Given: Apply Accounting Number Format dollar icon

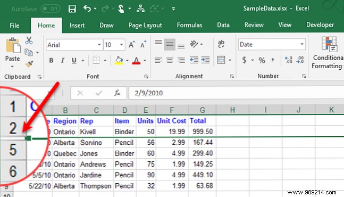Looking at the screenshot, I should click(244, 60).
